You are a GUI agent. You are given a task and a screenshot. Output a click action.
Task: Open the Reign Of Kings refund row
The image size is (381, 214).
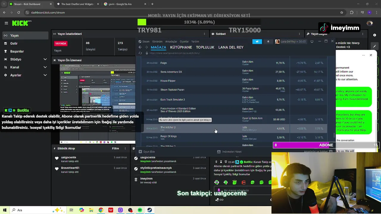[x=234, y=137]
